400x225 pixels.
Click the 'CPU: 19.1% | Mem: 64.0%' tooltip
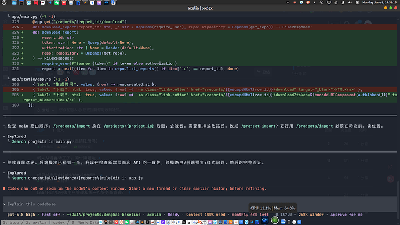click(272, 208)
